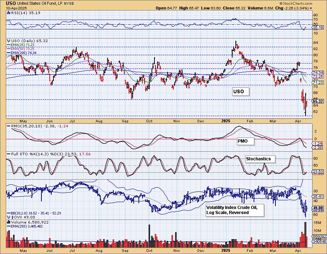This screenshot has width=327, height=254.
Task: Click the Sep label on bottom volume axis
Action: (125, 250)
